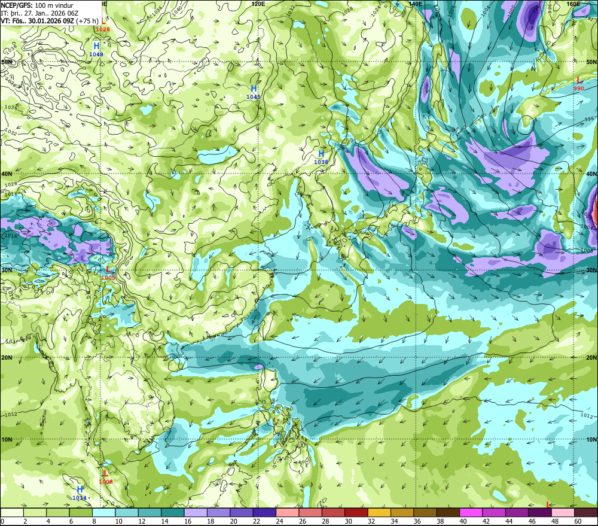Click the legend value 24
Screen dimensions: 598x526
[x=279, y=521]
